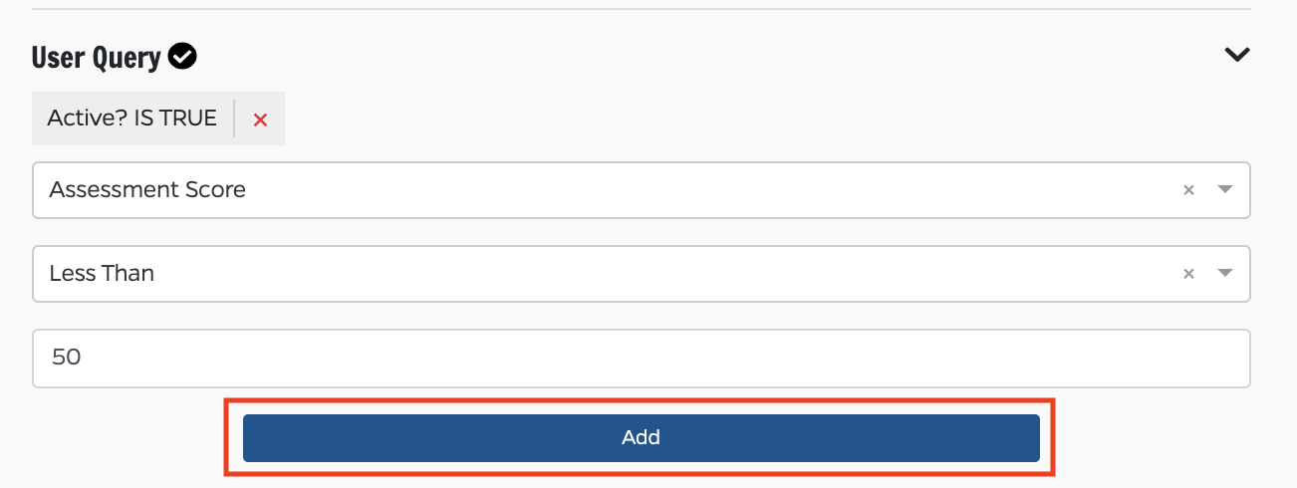Click the Assessment Score field selector
Image resolution: width=1297 pixels, height=488 pixels.
pos(598,189)
